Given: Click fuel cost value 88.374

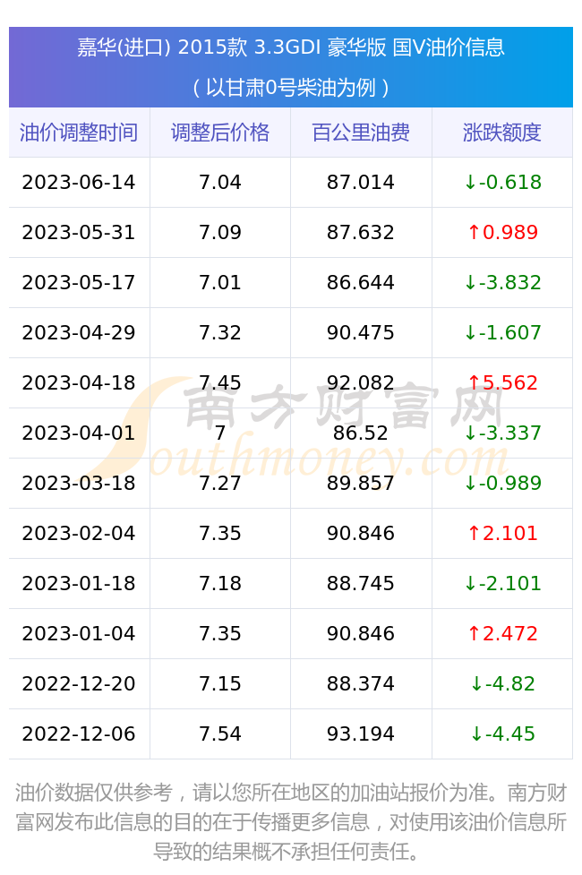Looking at the screenshot, I should 361,684.
